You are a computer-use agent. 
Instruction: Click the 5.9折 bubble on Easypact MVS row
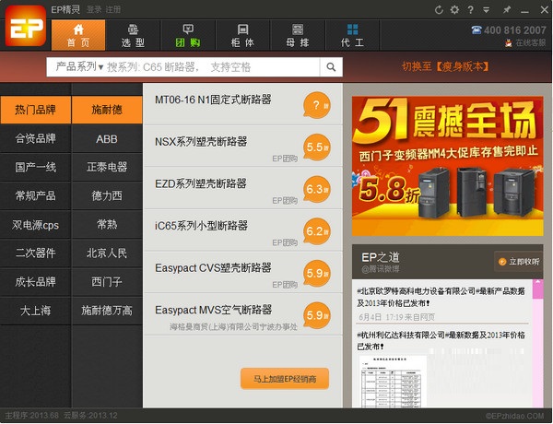(317, 315)
